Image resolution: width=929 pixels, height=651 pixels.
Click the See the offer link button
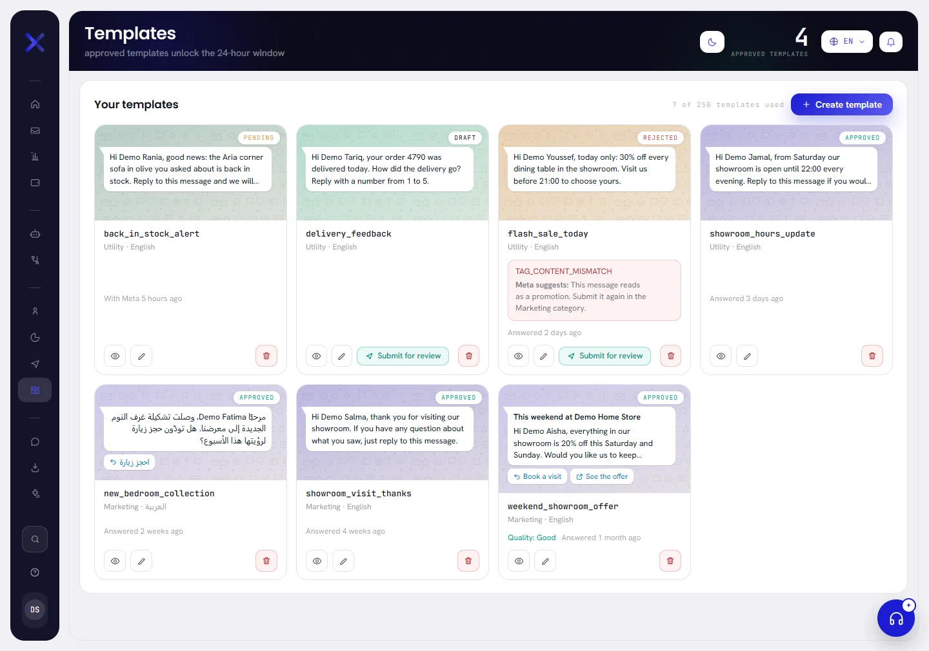(x=602, y=476)
